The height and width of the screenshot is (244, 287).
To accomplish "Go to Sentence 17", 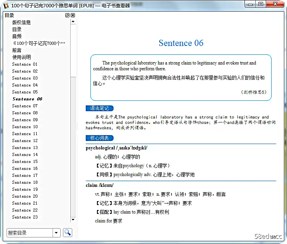I will pos(25,175).
